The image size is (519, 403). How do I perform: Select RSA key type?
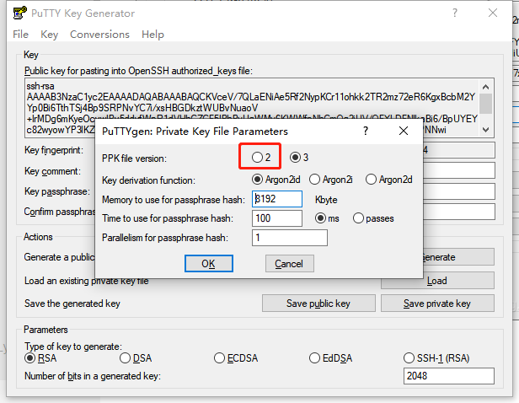click(x=40, y=358)
